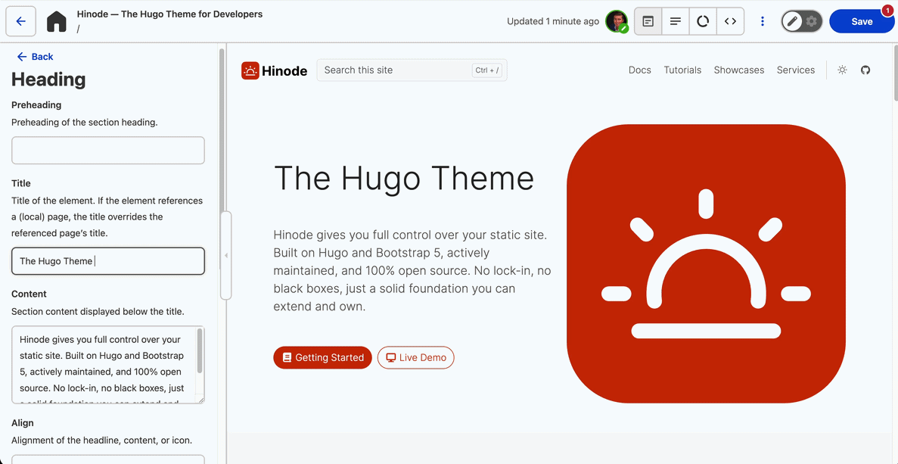The width and height of the screenshot is (898, 464).
Task: Open the source code editor icon
Action: (730, 21)
